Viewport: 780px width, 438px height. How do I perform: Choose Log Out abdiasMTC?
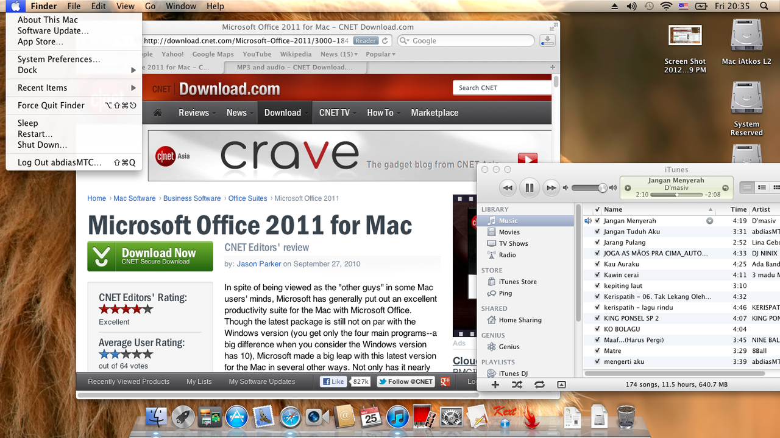[x=74, y=163]
